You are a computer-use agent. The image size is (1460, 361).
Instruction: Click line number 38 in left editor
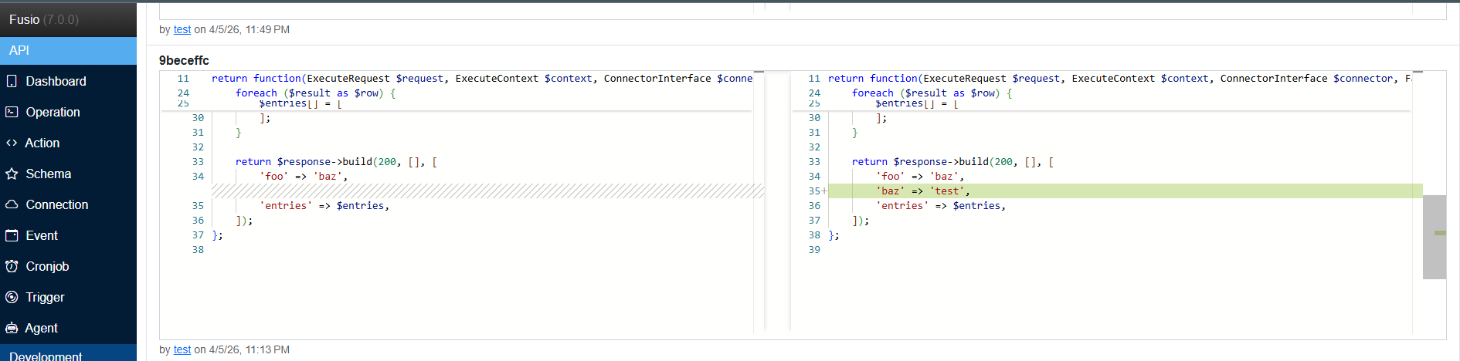(x=198, y=249)
